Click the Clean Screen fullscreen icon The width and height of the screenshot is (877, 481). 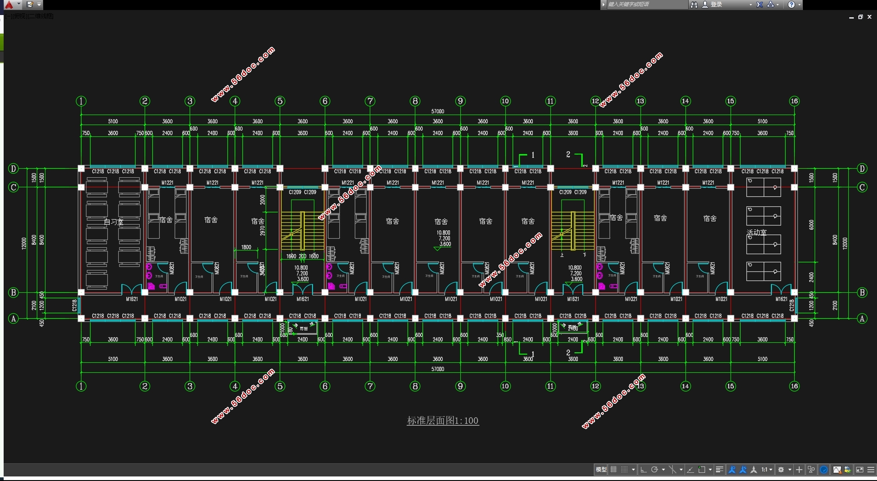(x=860, y=470)
